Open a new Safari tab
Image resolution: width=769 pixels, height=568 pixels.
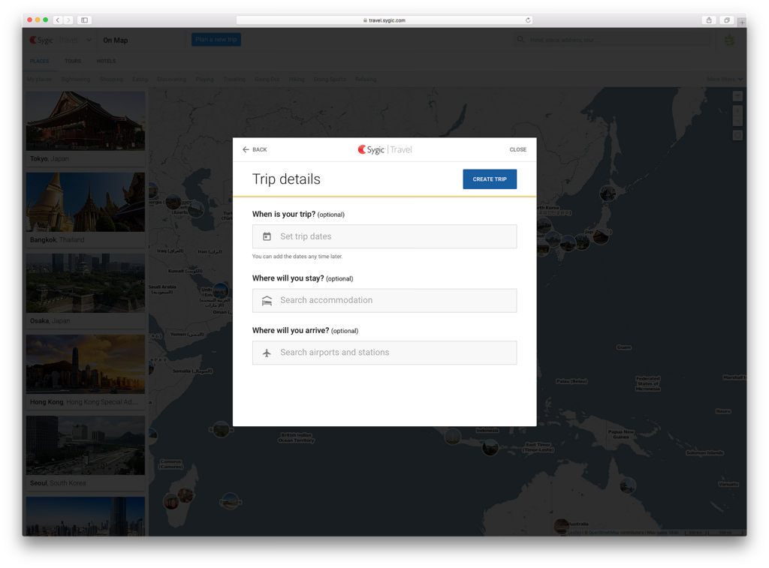[742, 22]
